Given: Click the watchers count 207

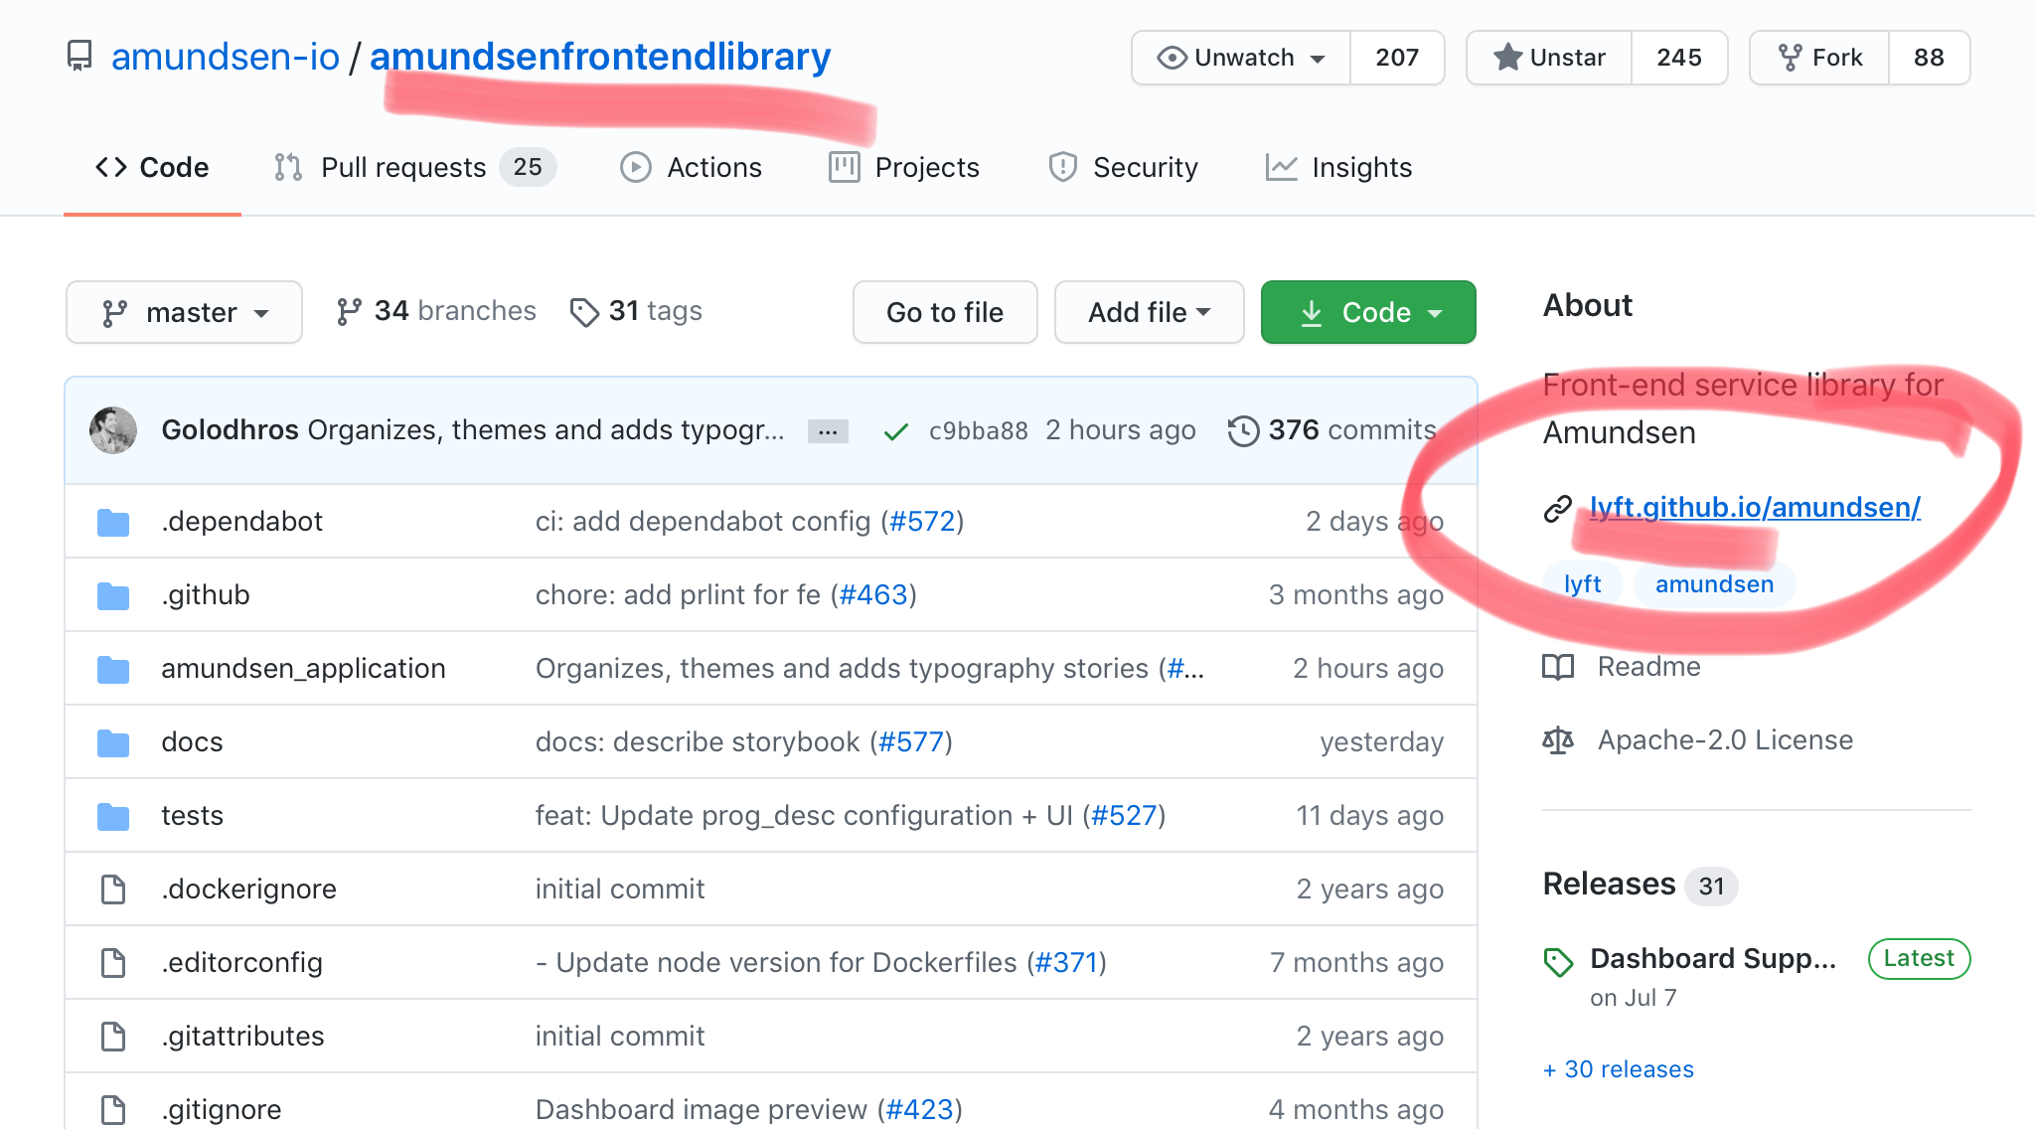Looking at the screenshot, I should (1397, 58).
